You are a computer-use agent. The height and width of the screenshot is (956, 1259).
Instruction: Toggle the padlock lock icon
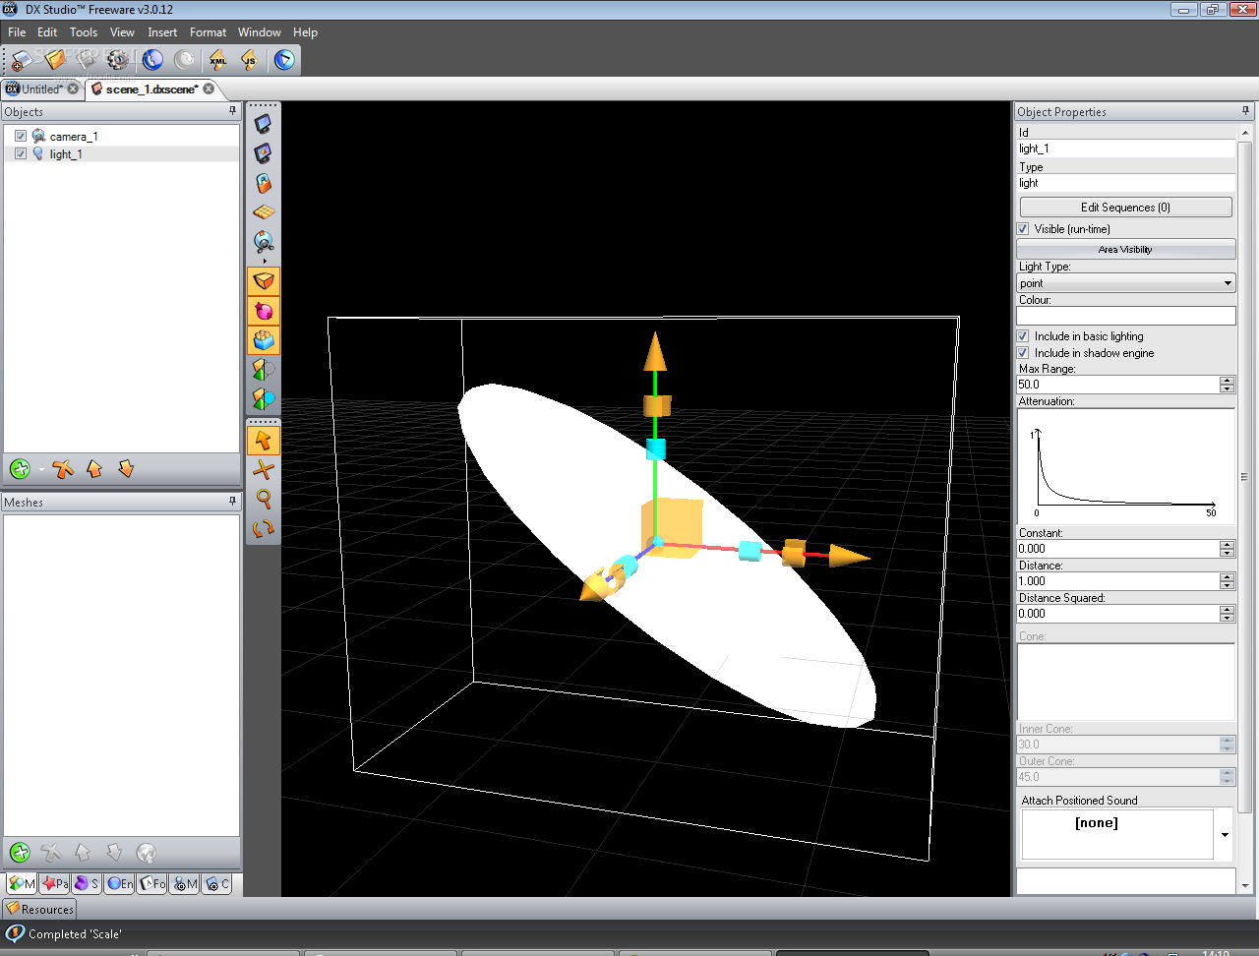tap(264, 183)
